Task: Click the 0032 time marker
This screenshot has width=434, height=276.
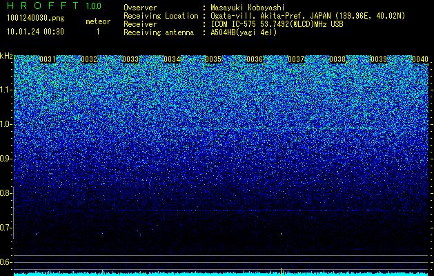Action: (89, 59)
